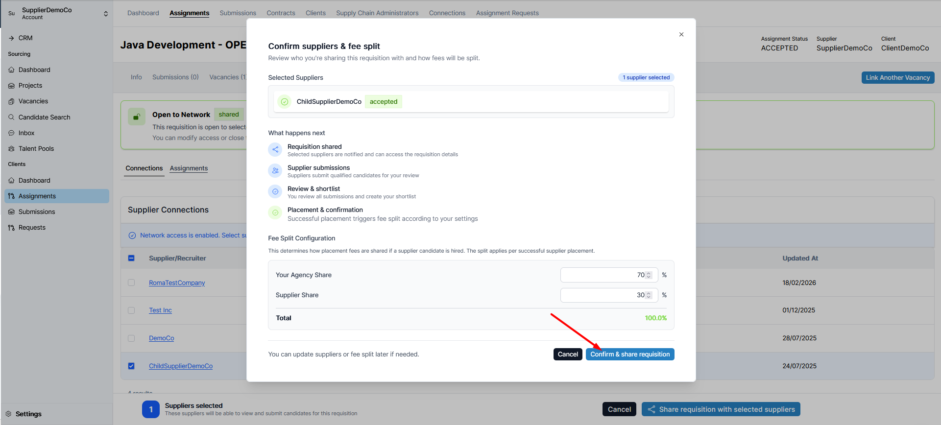Open the Connections top navigation tab
The height and width of the screenshot is (425, 941).
[447, 13]
